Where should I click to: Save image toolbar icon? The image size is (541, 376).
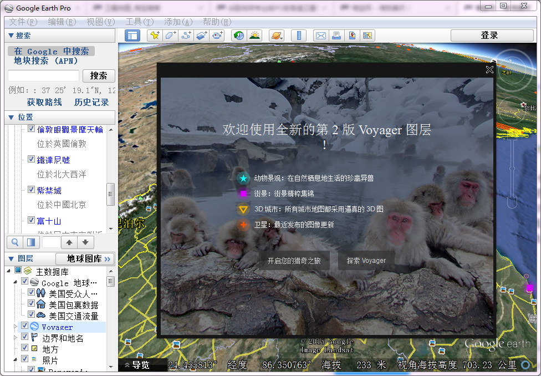tap(352, 35)
